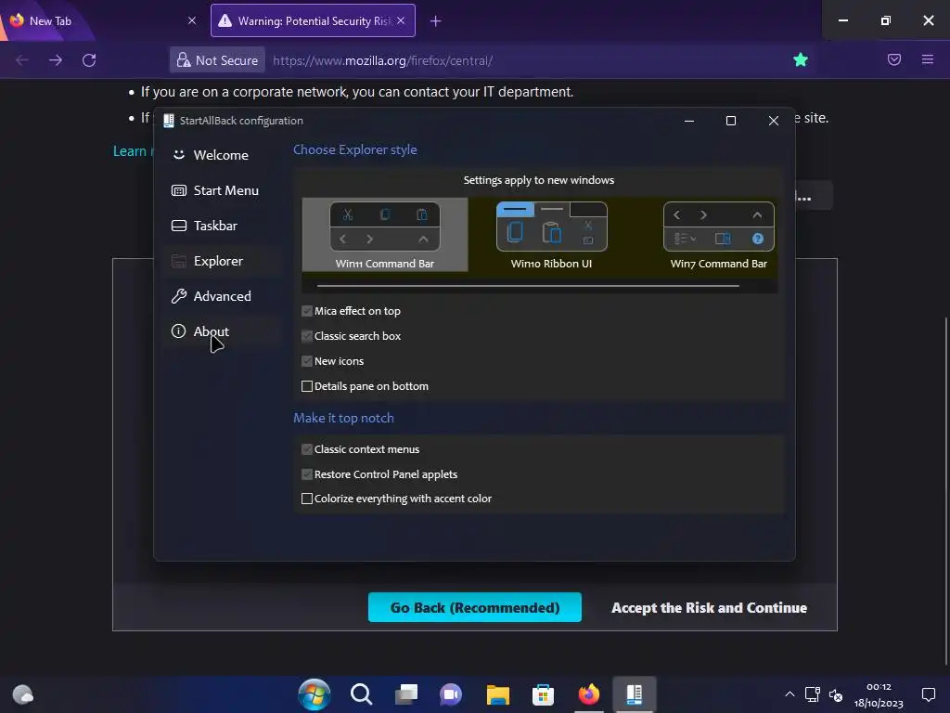Open the notification center icon
The width and height of the screenshot is (950, 713).
click(928, 694)
